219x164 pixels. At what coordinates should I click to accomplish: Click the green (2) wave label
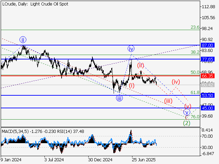[x=186, y=123]
